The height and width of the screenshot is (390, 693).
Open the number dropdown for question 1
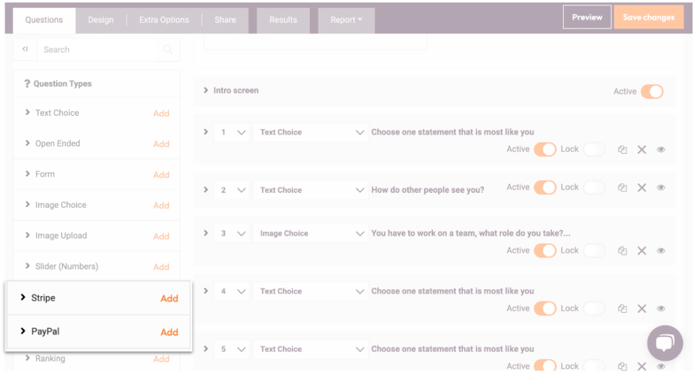tap(232, 133)
